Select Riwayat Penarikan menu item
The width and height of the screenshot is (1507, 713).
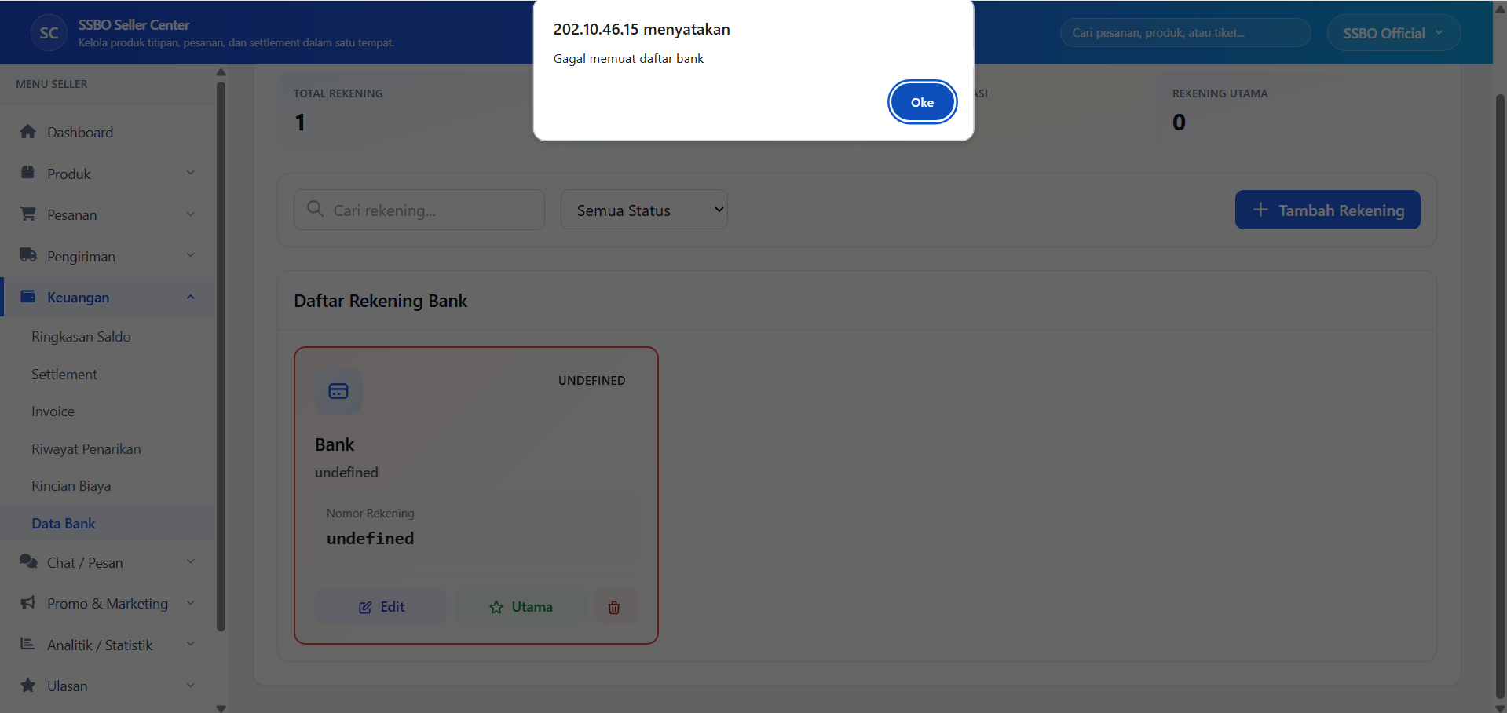(86, 449)
